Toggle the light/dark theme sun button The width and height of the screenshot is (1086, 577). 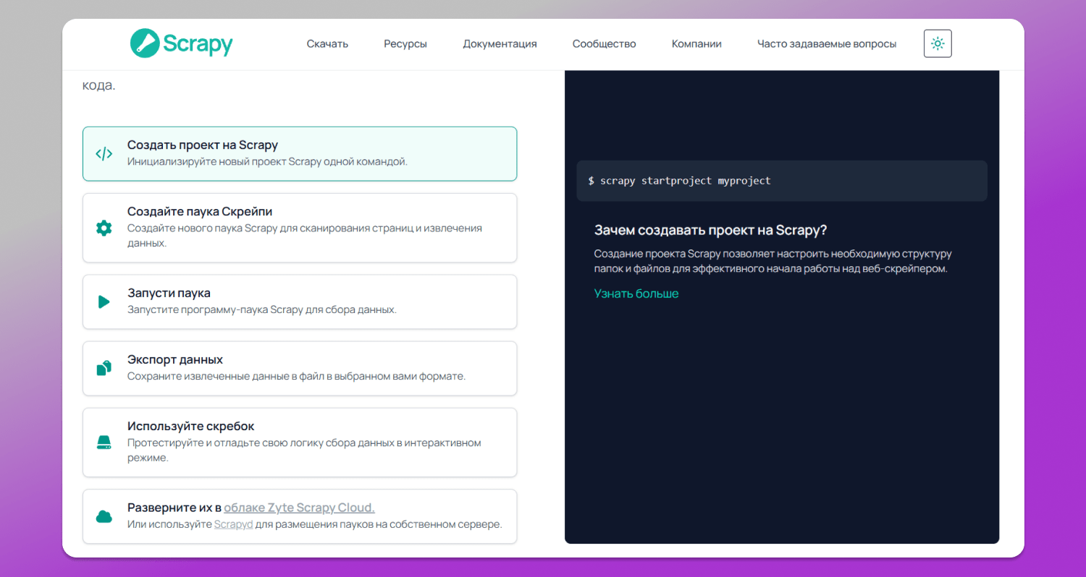938,43
